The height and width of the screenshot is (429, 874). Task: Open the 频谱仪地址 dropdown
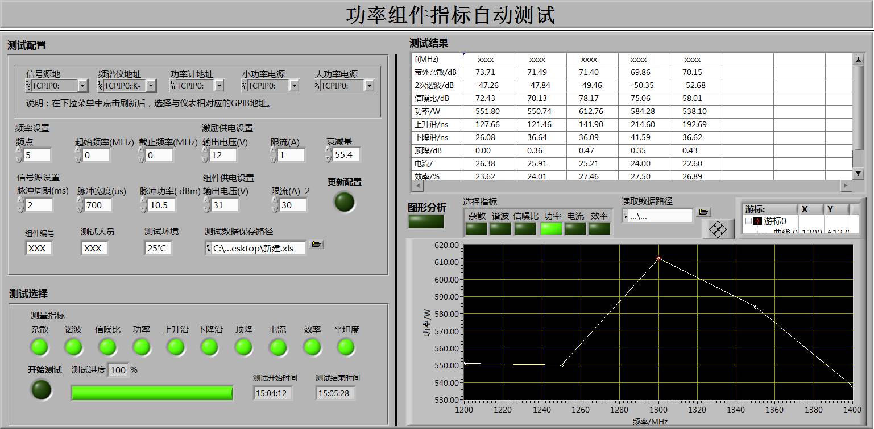tap(151, 86)
